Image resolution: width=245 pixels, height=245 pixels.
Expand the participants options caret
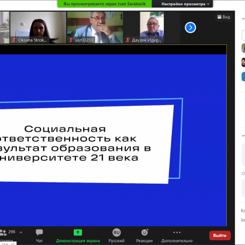click(x=21, y=232)
